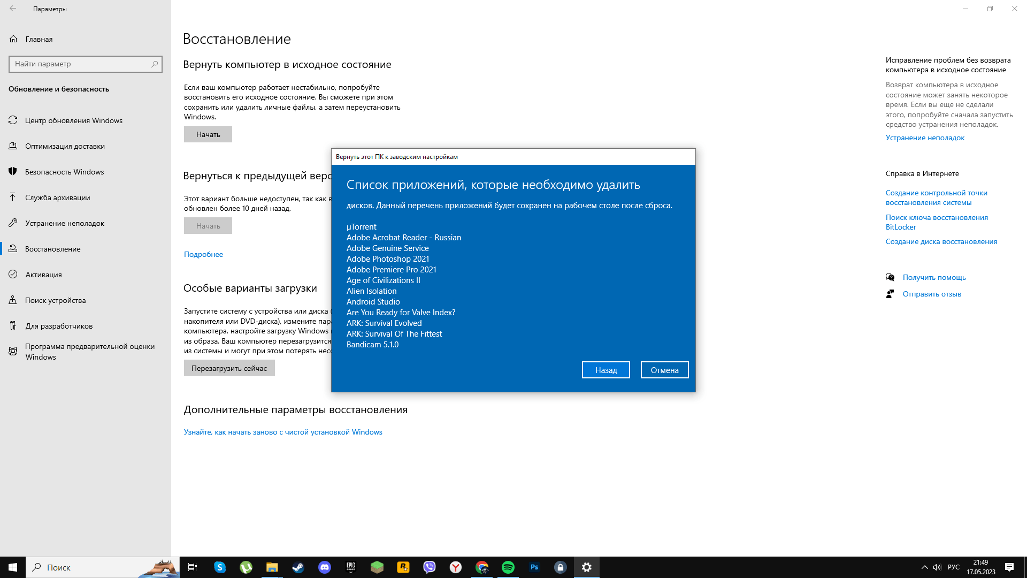Click Назад button in reset dialog
Screen dimensions: 1027x578
click(x=606, y=370)
